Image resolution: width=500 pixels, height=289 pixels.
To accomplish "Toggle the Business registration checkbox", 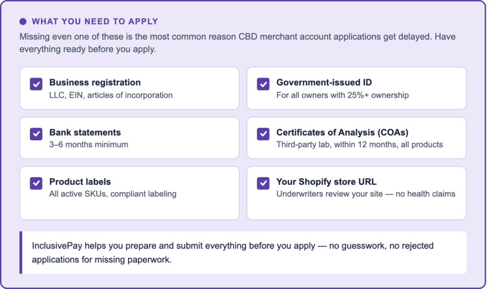I will coord(36,84).
